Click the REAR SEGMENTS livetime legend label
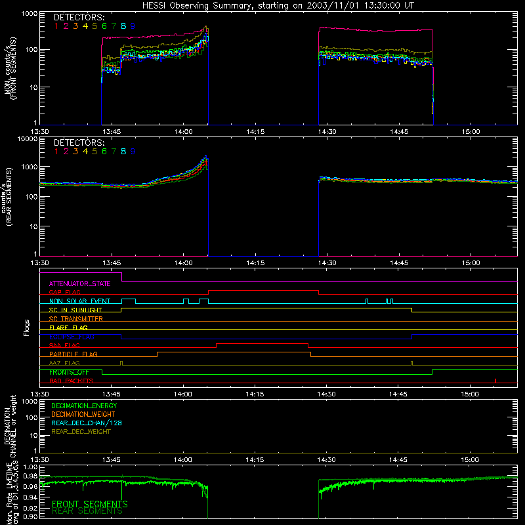The image size is (525, 525). click(x=87, y=512)
